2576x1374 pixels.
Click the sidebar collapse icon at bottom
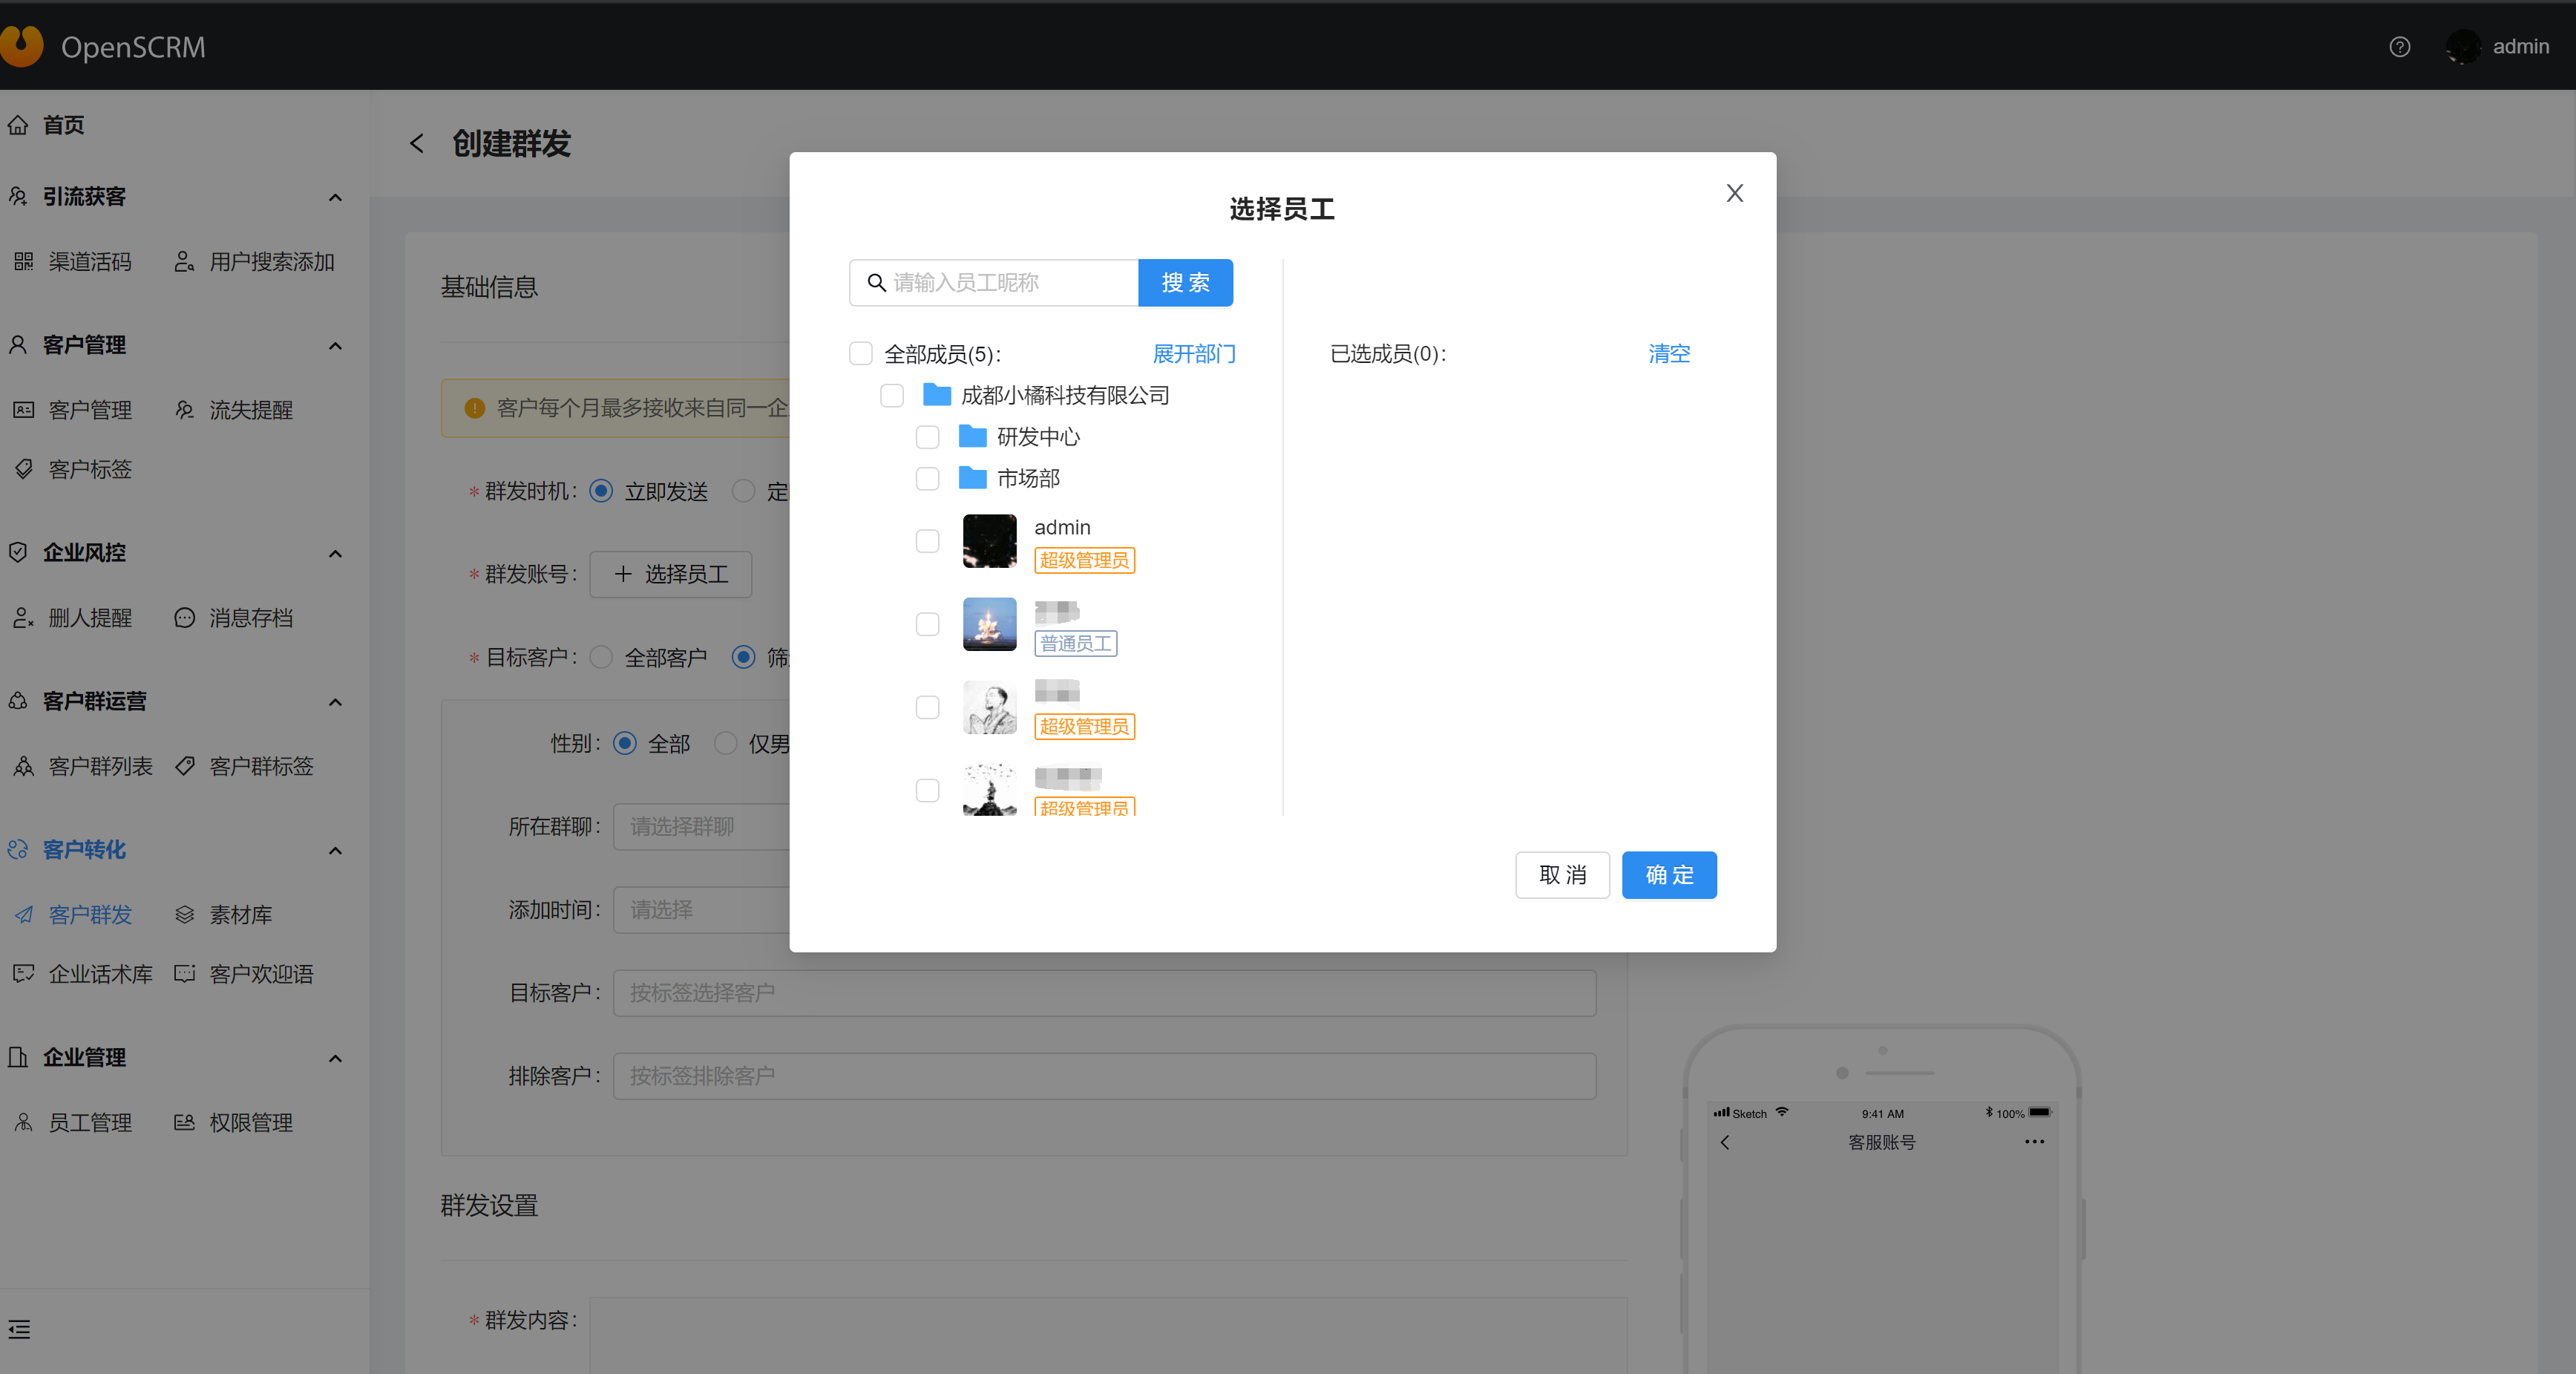coord(19,1329)
